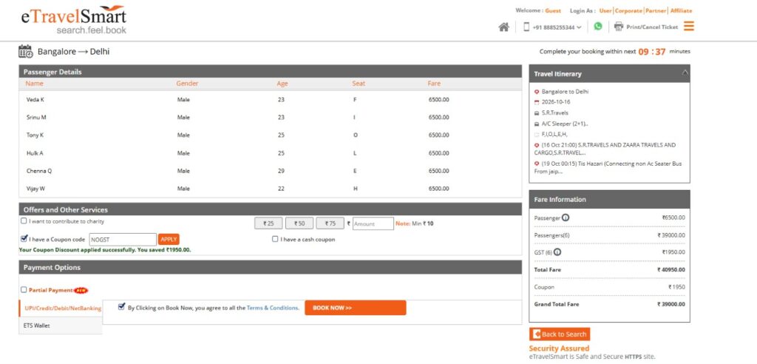Open Print/Cancel Ticket link

coord(652,27)
